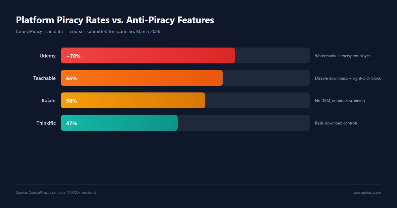Click the ~70% value on the red bar
The height and width of the screenshot is (208, 397).
pos(73,56)
